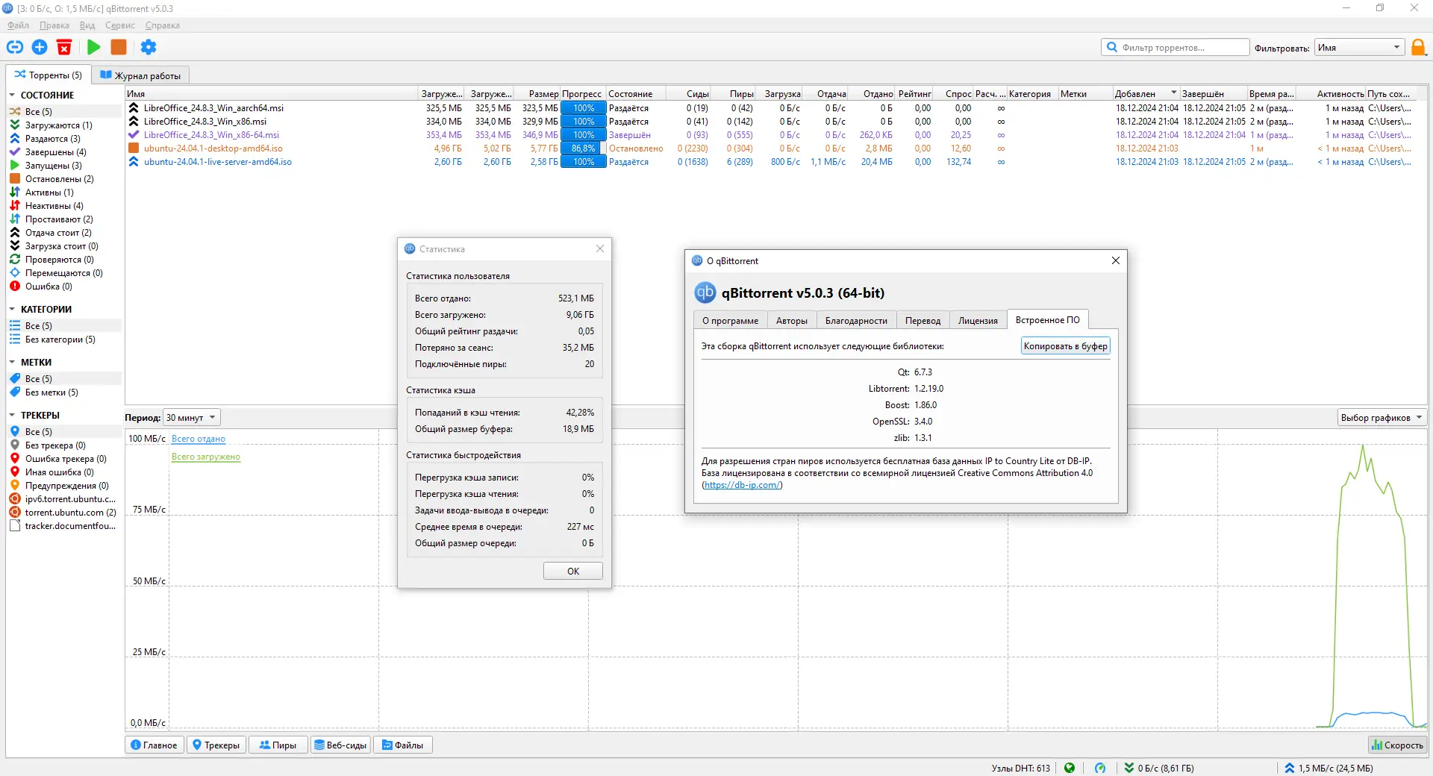Open the Вид menu
This screenshot has width=1433, height=776.
click(87, 25)
